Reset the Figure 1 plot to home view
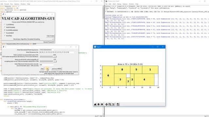The height and width of the screenshot is (117, 209). point(95,104)
